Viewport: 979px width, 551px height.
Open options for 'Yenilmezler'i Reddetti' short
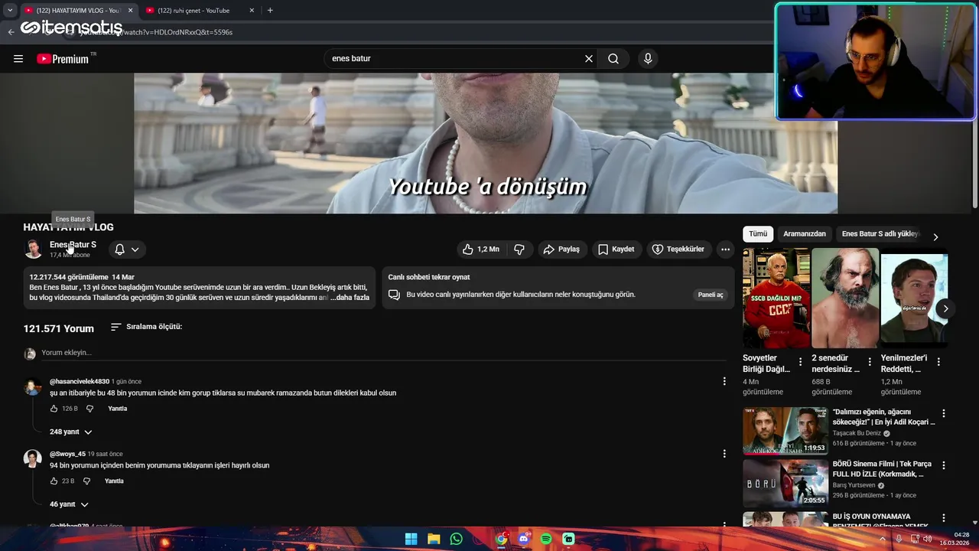(938, 362)
